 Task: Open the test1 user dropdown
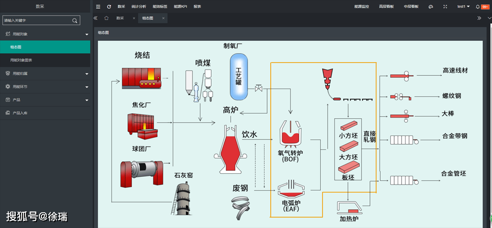(463, 6)
